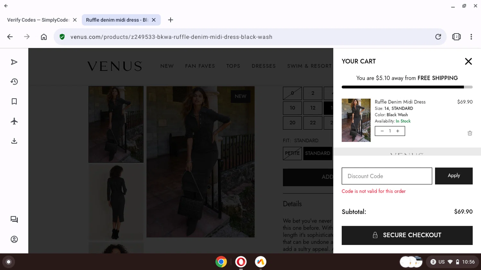The height and width of the screenshot is (270, 481).
Task: Open sidebar account profile icon
Action: [x=14, y=239]
